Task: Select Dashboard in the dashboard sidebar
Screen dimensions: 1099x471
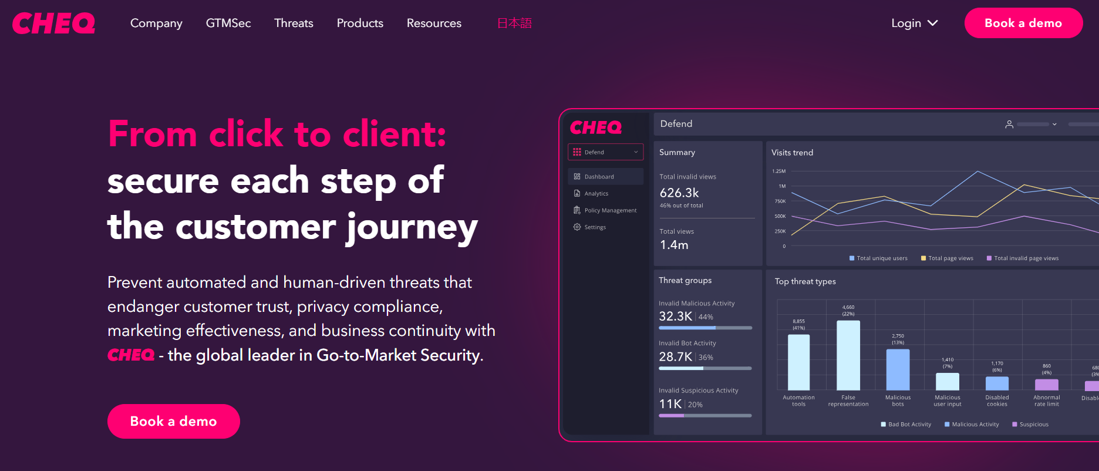Action: click(x=606, y=177)
